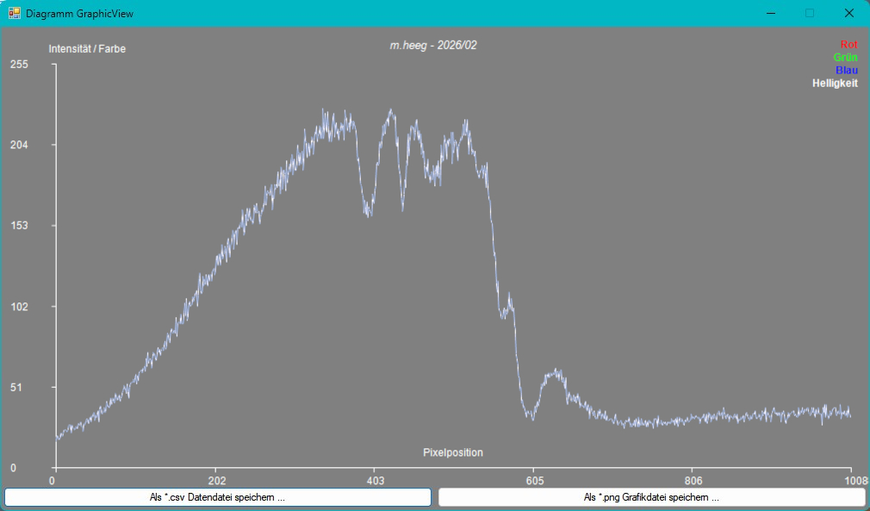Toggle the Rot legend entry
870x511 pixels.
(x=849, y=45)
